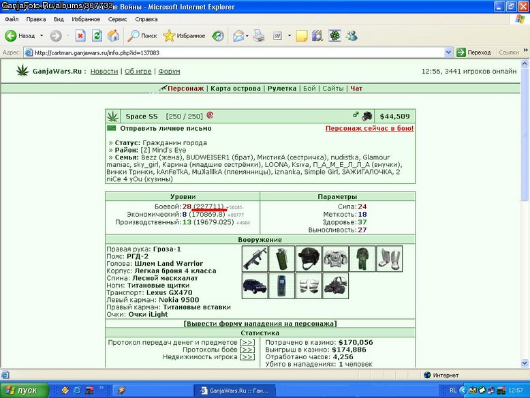The image size is (530, 398).
Task: Click the Переход go button
Action: (x=473, y=52)
